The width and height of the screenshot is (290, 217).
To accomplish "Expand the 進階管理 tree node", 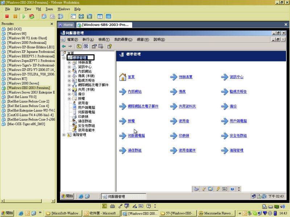I will [x=64, y=135].
